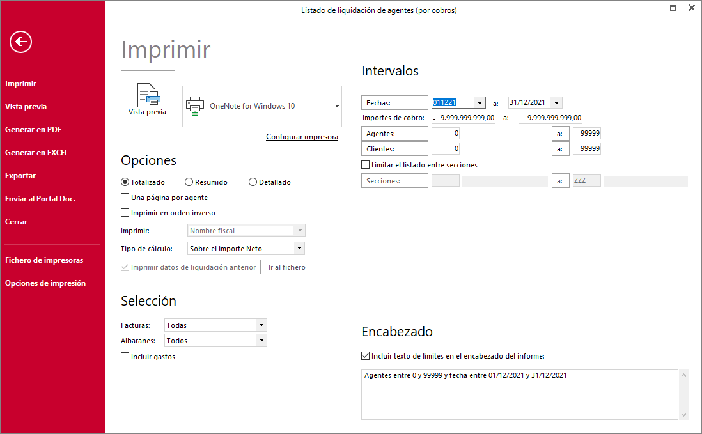Screen dimensions: 702x434
Task: Open the end date 31/12/2021 dropdown
Action: (x=556, y=103)
